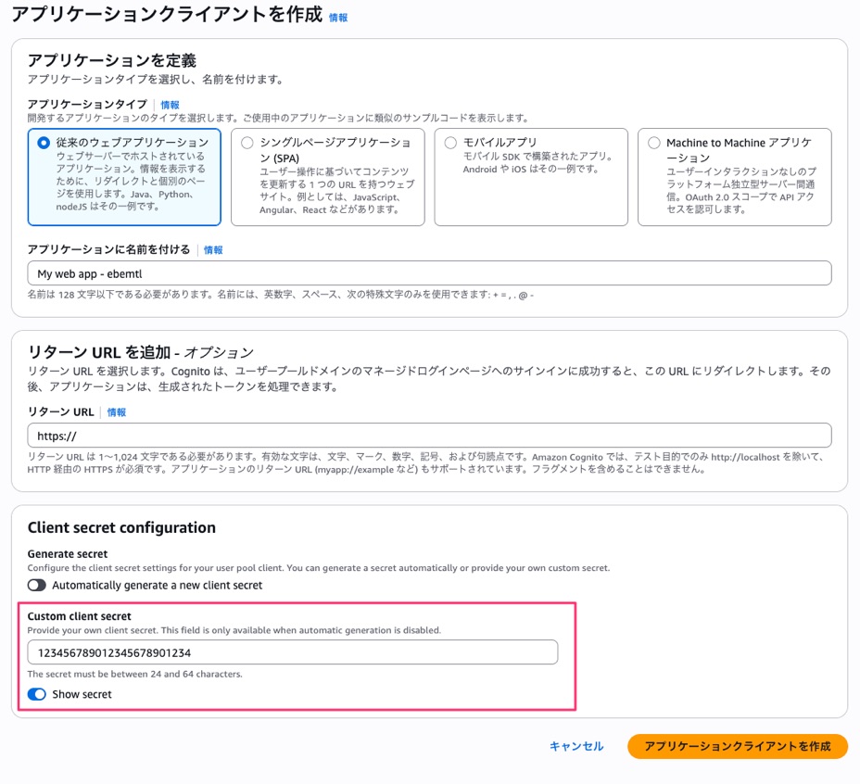
Task: Open the 情報 link next to アプリケーションに名前を付ける
Action: (213, 249)
